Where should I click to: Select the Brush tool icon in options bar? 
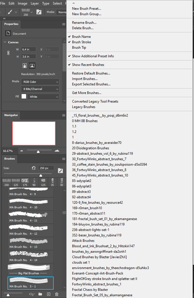point(10,12)
